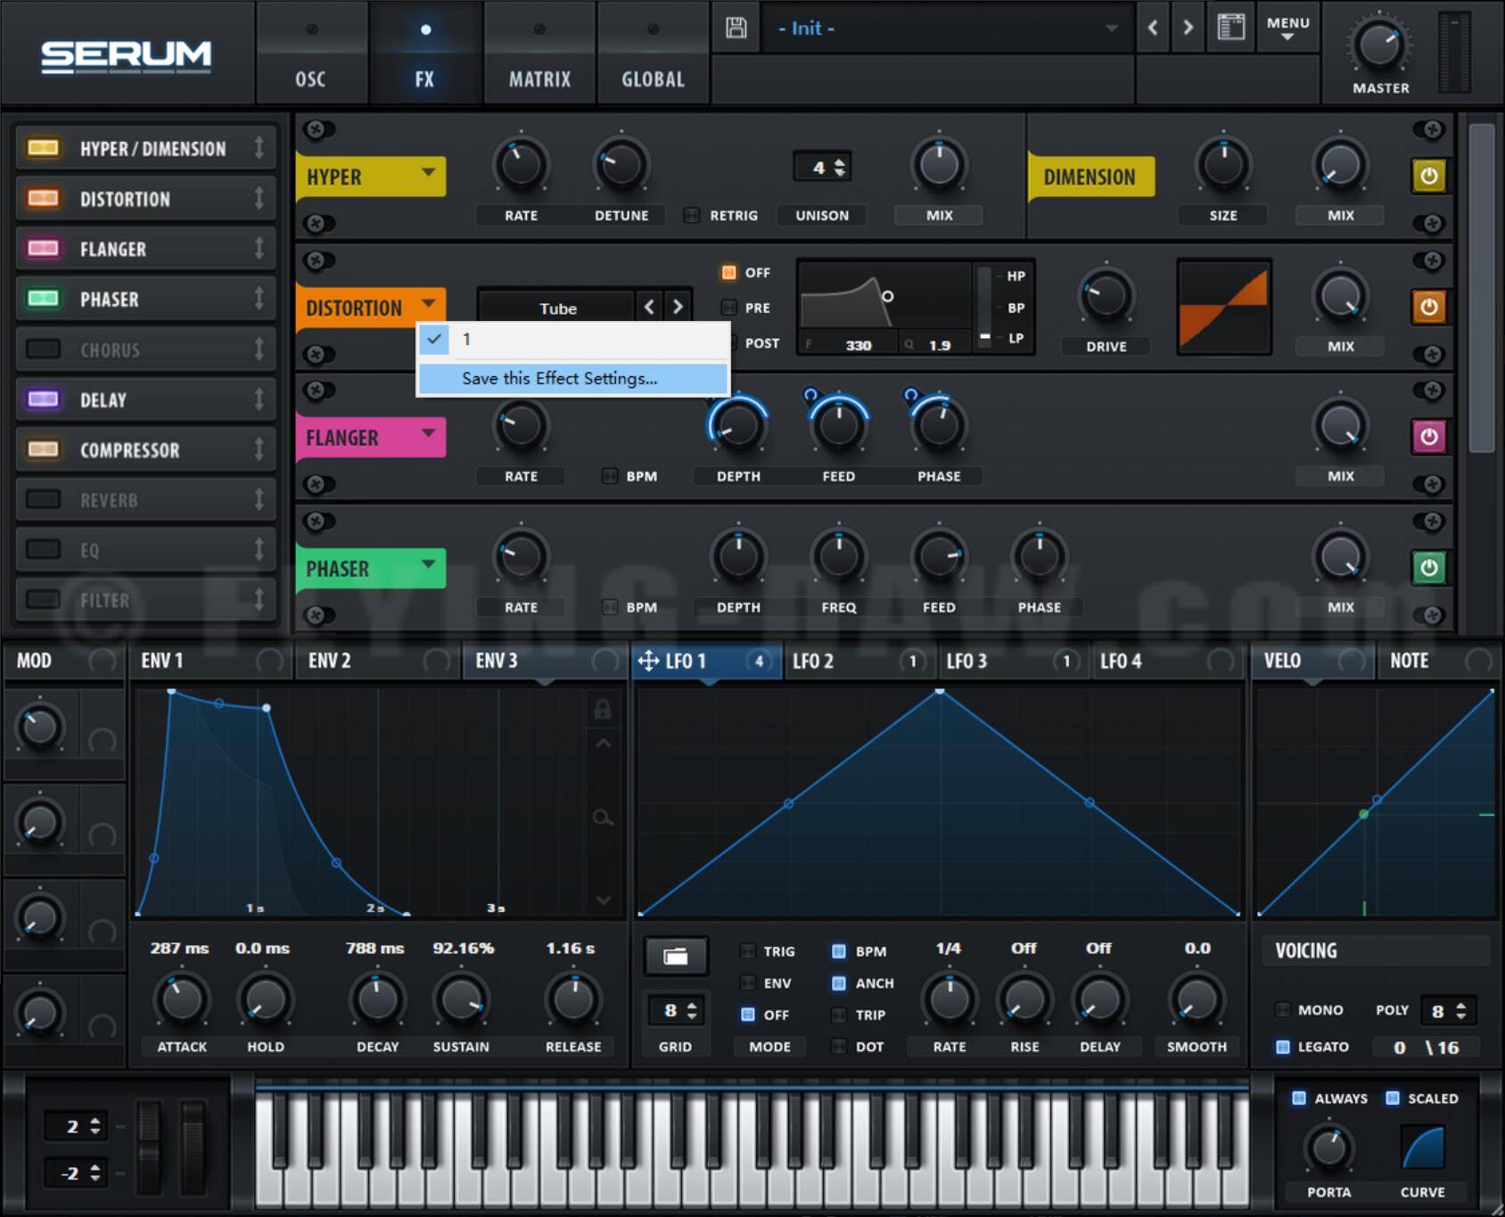Select previous distortion type arrow

tap(649, 308)
